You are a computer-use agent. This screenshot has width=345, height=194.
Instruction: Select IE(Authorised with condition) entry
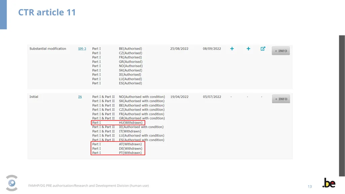click(x=141, y=127)
